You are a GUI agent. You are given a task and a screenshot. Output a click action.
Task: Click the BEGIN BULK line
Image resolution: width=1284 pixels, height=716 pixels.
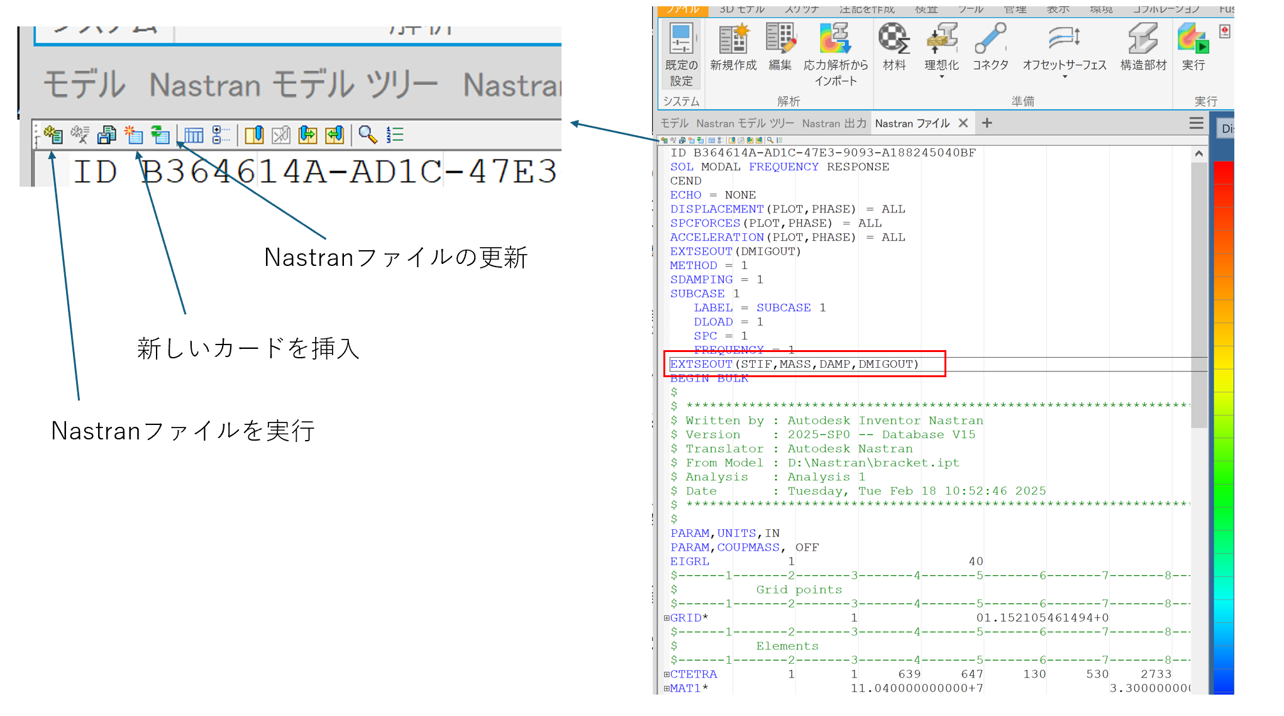click(709, 378)
